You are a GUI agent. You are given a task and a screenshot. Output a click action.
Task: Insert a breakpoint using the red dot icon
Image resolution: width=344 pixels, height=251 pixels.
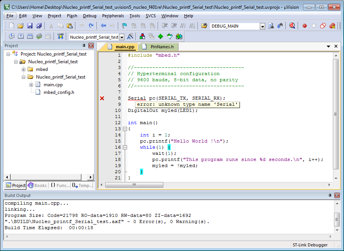coord(305,26)
